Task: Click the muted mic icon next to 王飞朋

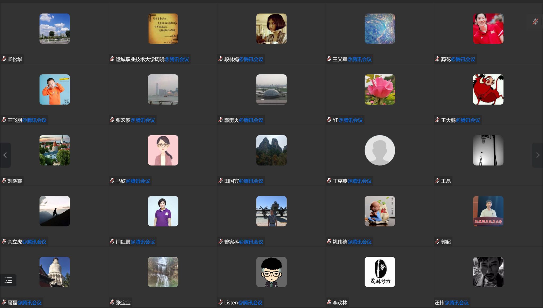Action: click(x=4, y=120)
